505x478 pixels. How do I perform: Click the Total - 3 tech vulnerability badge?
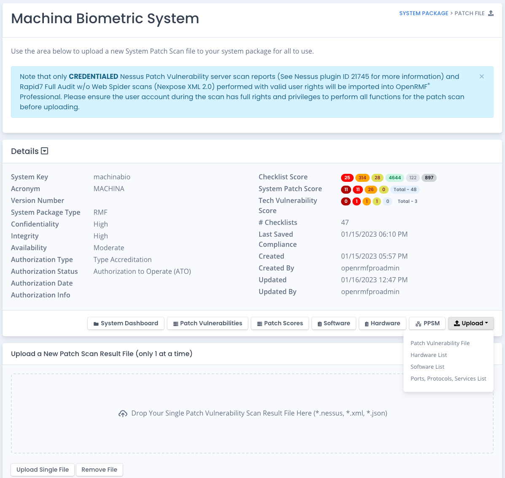click(407, 201)
